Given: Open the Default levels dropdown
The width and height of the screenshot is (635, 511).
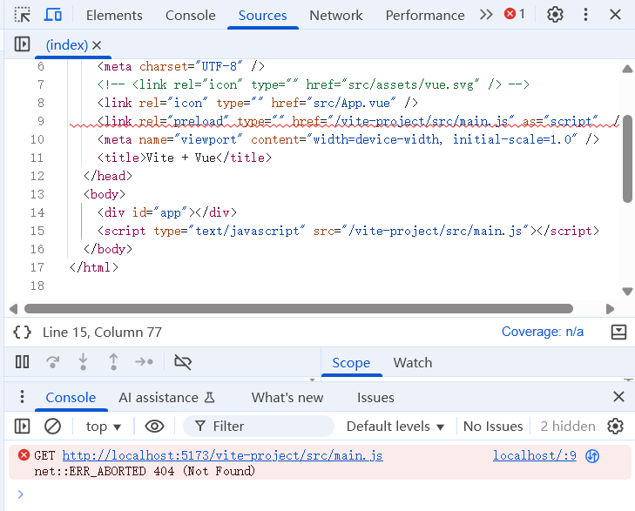Looking at the screenshot, I should (395, 427).
